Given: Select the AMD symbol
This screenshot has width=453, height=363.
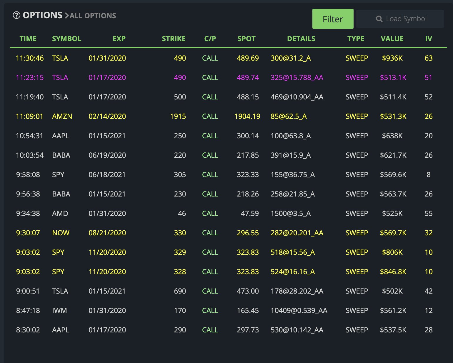Looking at the screenshot, I should [x=60, y=213].
